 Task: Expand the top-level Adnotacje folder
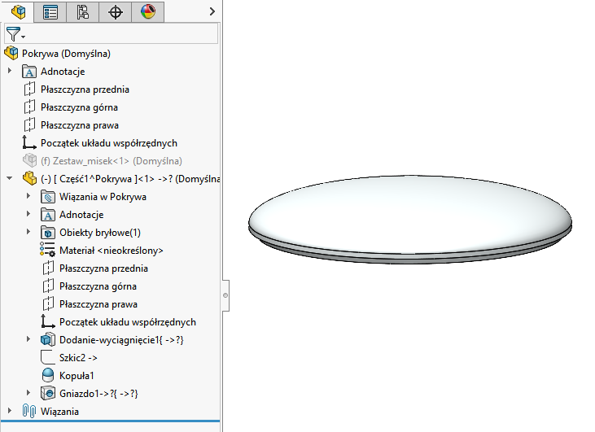pyautogui.click(x=10, y=72)
